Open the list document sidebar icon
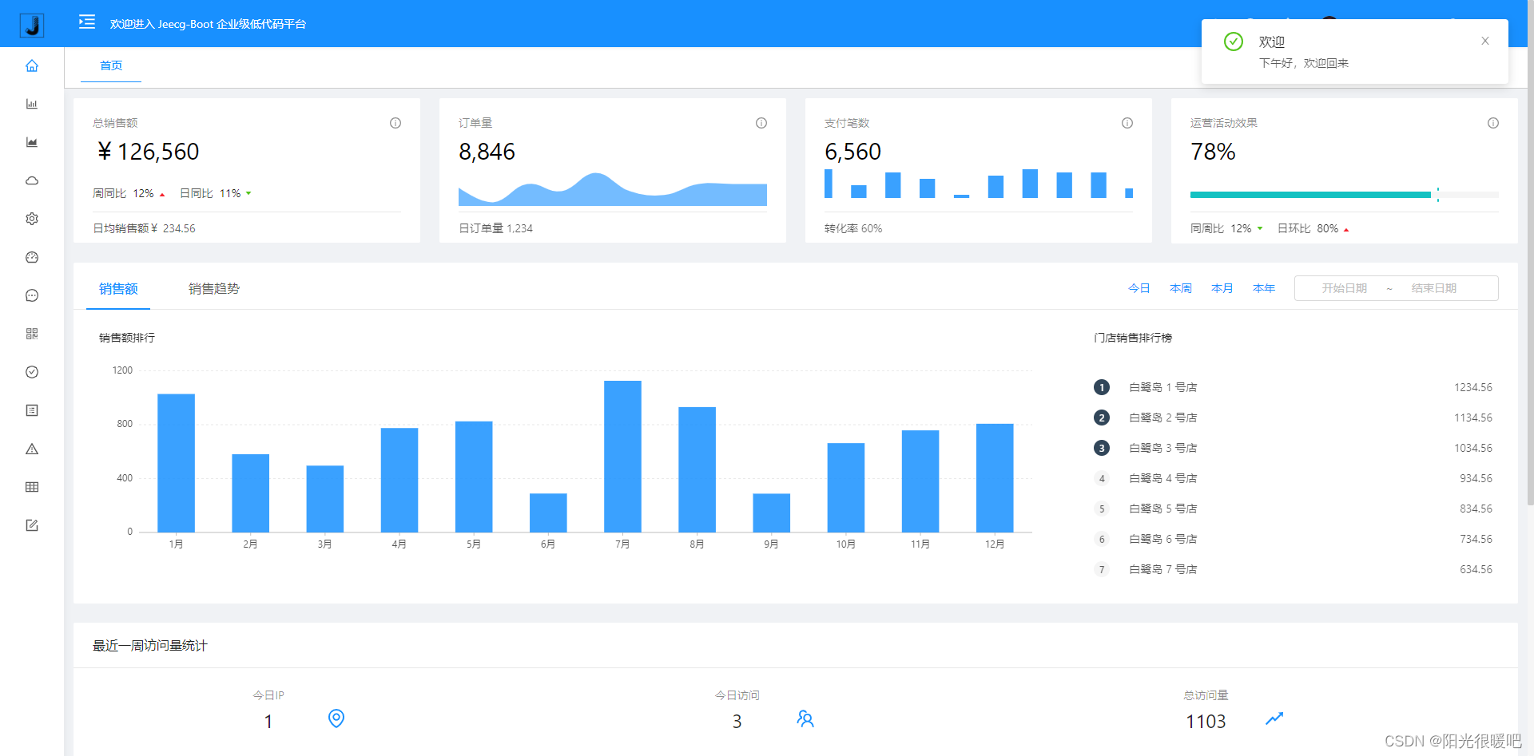This screenshot has height=756, width=1534. point(32,410)
